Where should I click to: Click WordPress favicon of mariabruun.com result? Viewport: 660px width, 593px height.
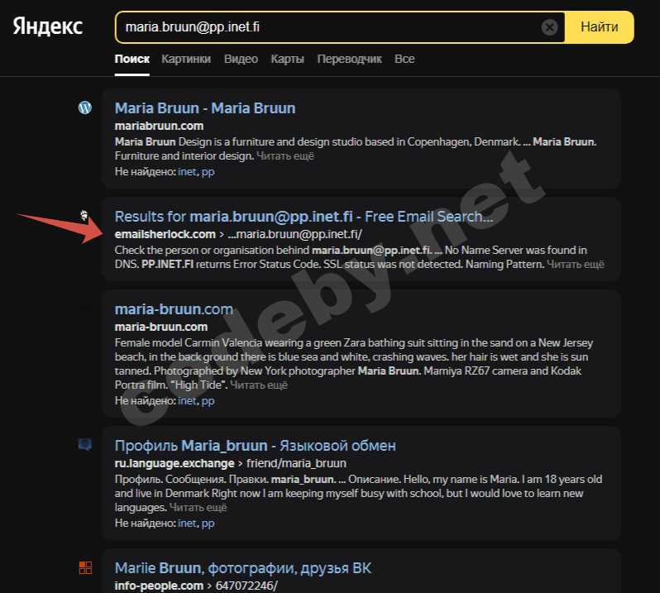coord(85,108)
